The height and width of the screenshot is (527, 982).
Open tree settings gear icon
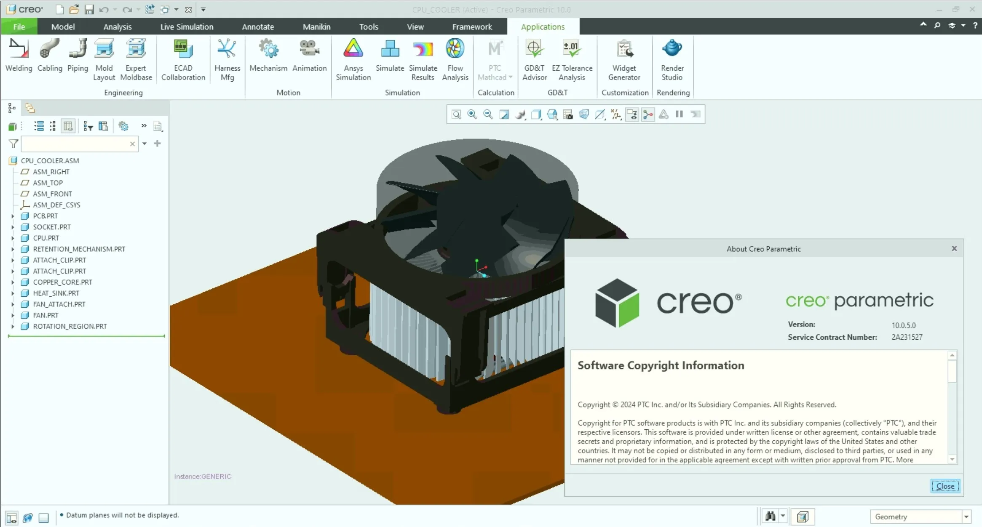(123, 126)
